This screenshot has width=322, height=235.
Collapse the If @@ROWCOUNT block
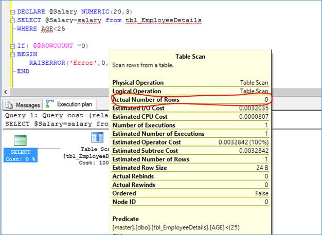pos(13,46)
